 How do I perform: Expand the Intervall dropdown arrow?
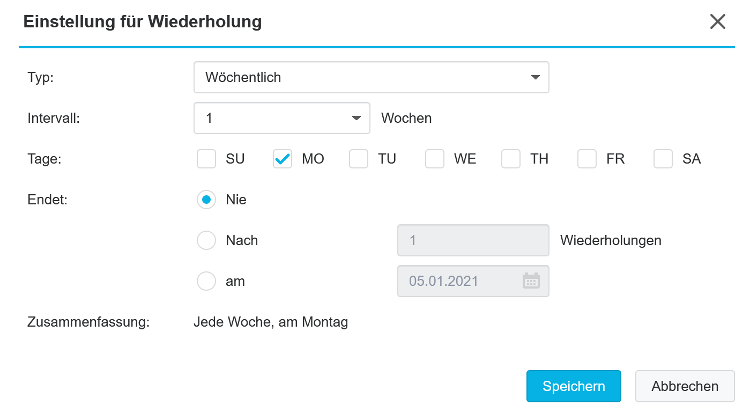[356, 118]
